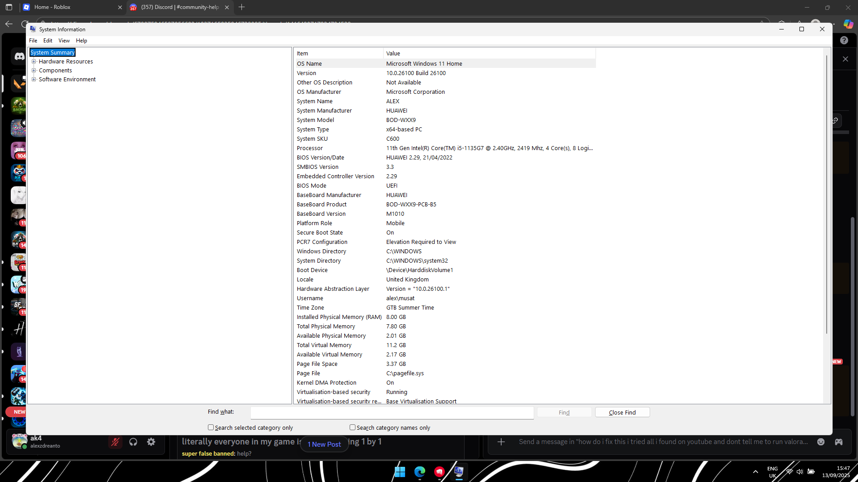Open a new browser tab
Image resolution: width=858 pixels, height=482 pixels.
pos(242,7)
